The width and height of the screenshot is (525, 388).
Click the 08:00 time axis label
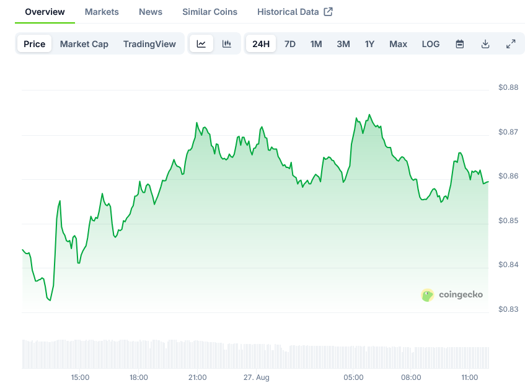pyautogui.click(x=411, y=377)
